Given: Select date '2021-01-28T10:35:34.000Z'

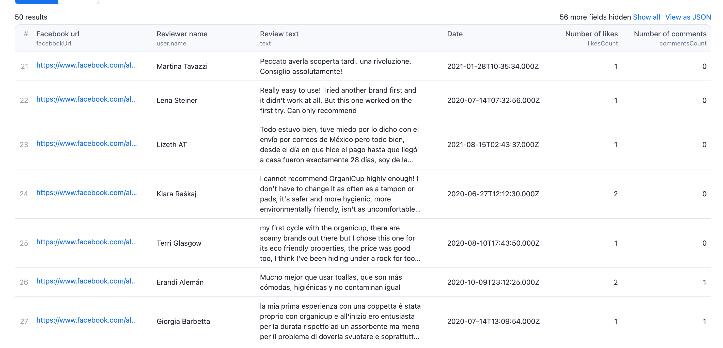Looking at the screenshot, I should click(x=493, y=67).
